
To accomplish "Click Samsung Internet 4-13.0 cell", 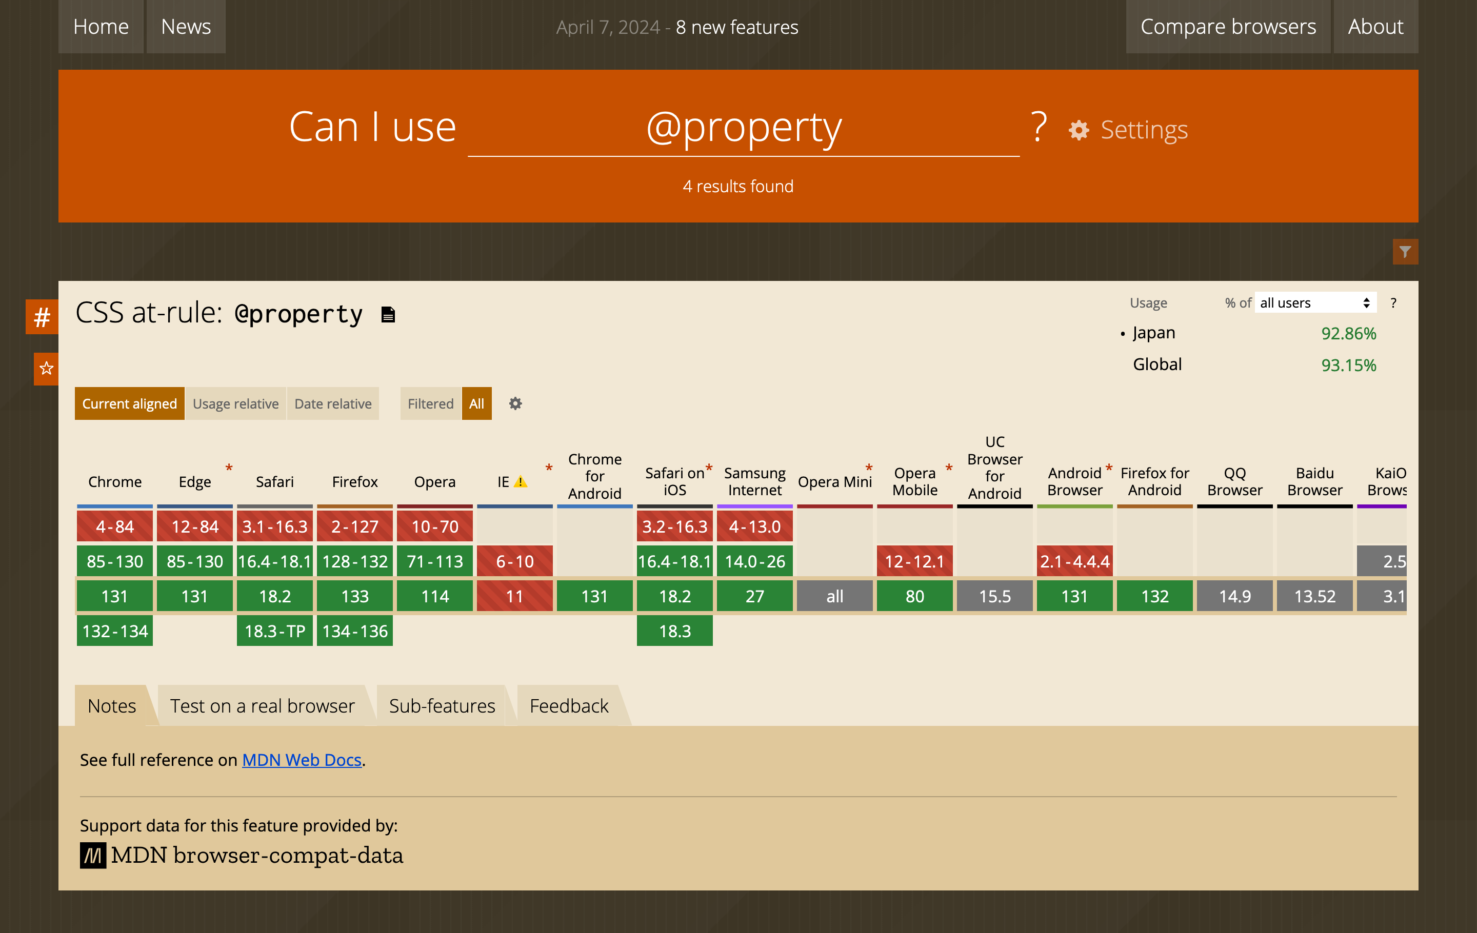I will pyautogui.click(x=755, y=526).
